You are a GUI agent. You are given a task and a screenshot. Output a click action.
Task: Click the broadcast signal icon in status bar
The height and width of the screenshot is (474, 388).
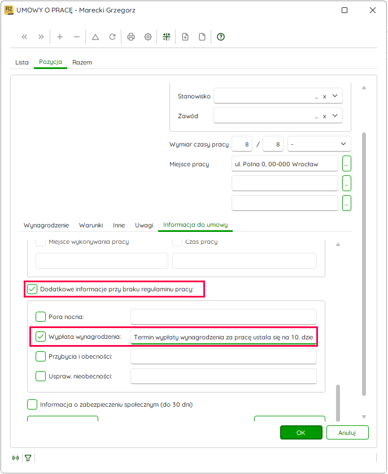(15, 458)
